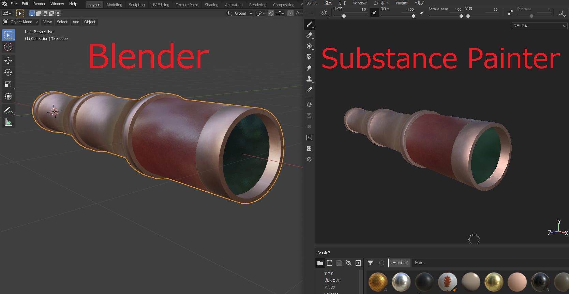Switch to the Modeling workspace tab
The width and height of the screenshot is (569, 294).
(114, 5)
